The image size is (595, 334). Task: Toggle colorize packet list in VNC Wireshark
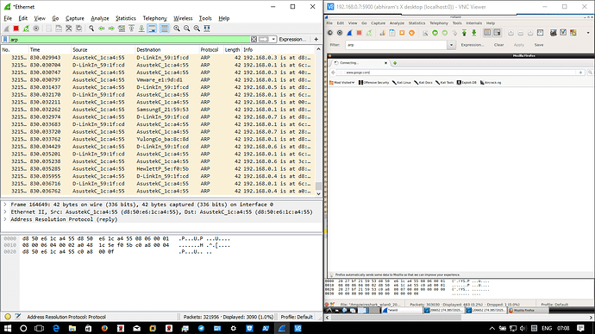(487, 33)
